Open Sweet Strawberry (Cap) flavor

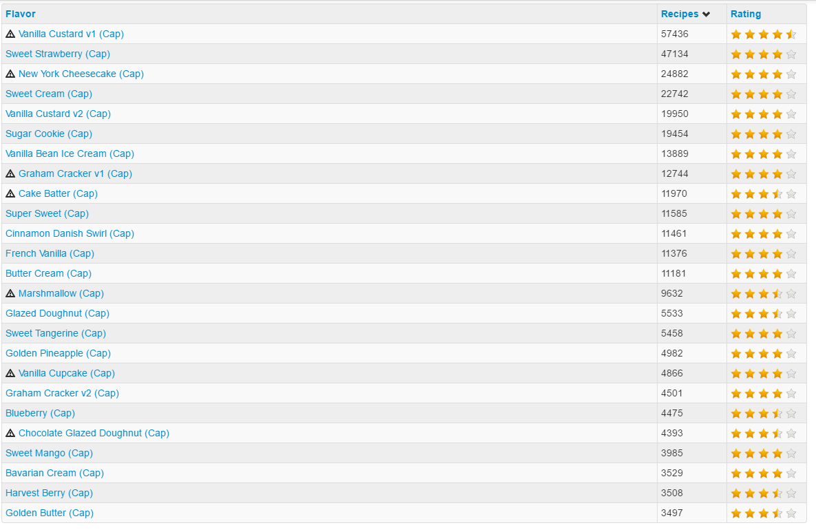pos(58,54)
